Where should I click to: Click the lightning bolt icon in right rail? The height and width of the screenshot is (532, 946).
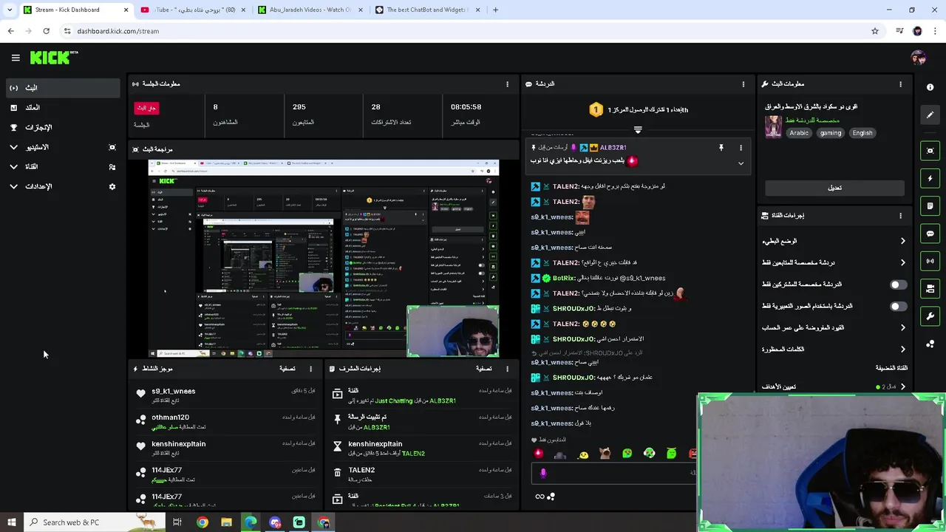tap(930, 178)
